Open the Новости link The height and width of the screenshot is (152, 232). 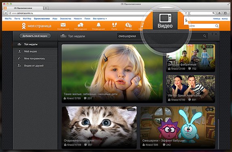78,19
